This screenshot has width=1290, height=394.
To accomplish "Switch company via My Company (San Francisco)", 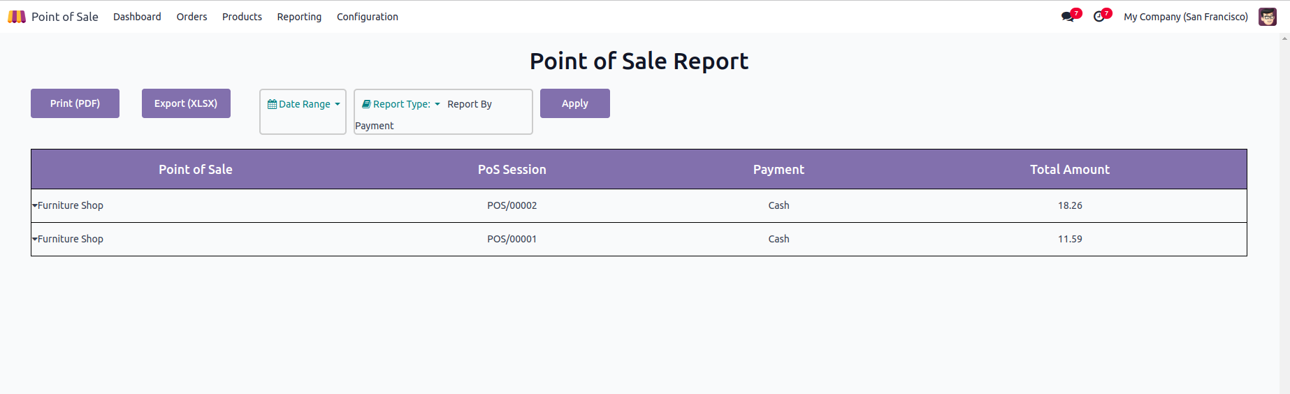I will coord(1185,17).
